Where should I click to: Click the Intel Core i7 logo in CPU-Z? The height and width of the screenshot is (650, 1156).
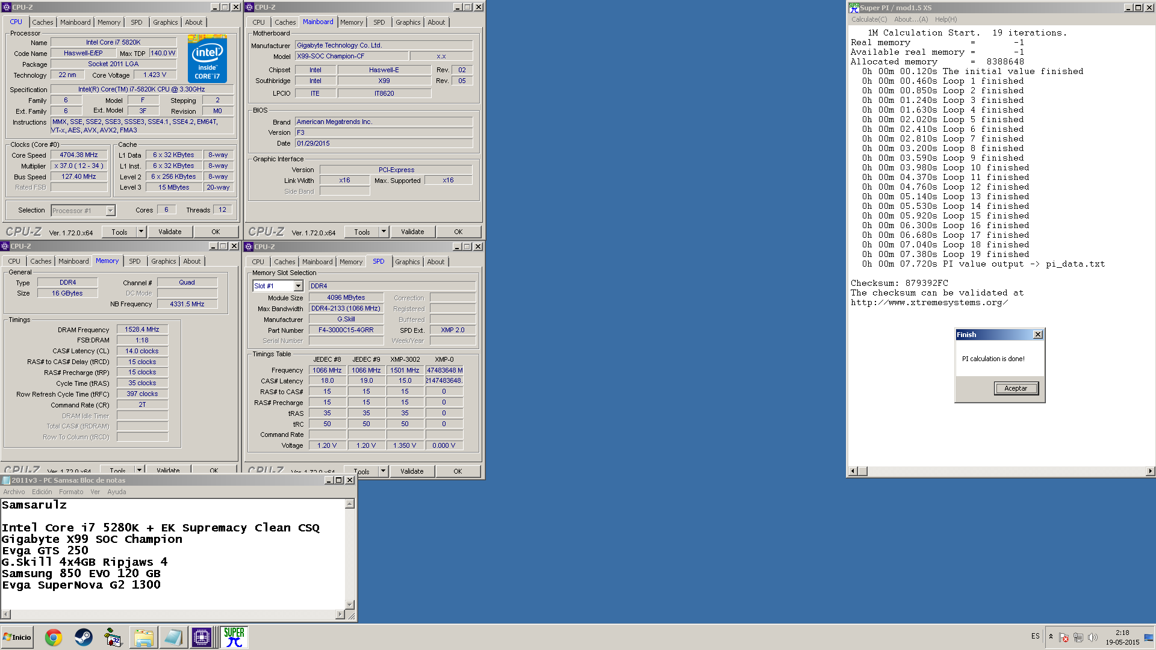click(x=207, y=59)
